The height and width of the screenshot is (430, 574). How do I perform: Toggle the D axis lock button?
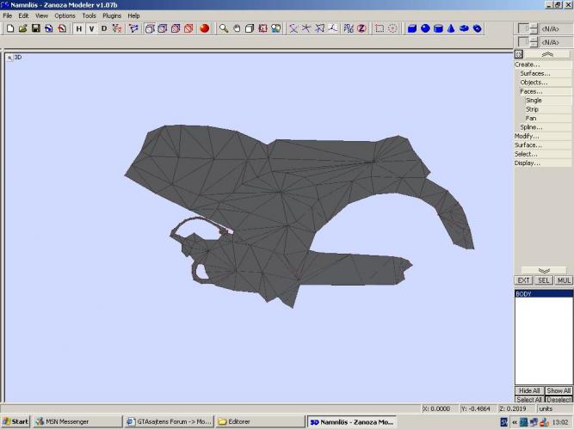pos(104,28)
